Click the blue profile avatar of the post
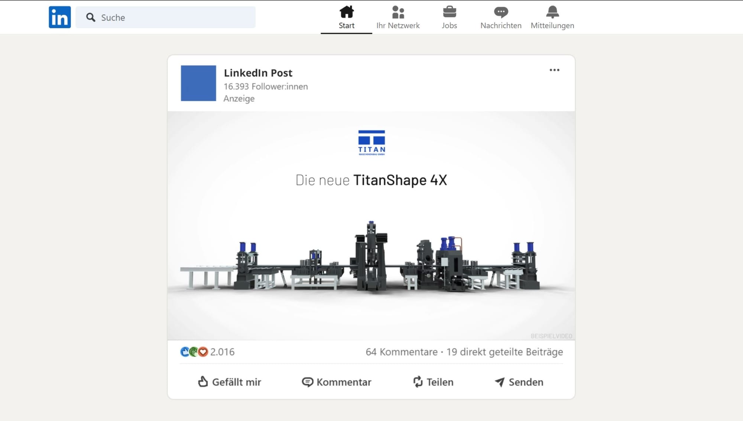This screenshot has width=743, height=421. (x=198, y=83)
